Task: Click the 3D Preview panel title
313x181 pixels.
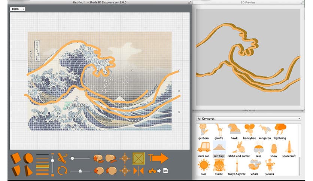Action: [x=248, y=2]
